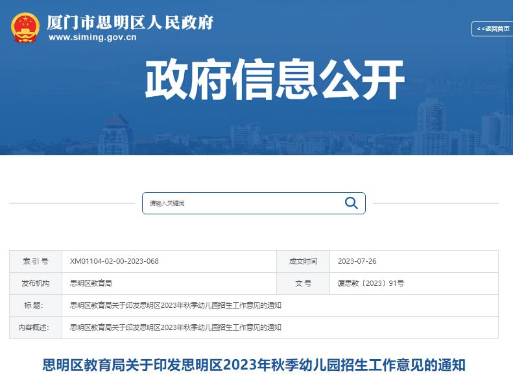
Task: Select the 思明区教育局 publisher value
Action: point(91,283)
